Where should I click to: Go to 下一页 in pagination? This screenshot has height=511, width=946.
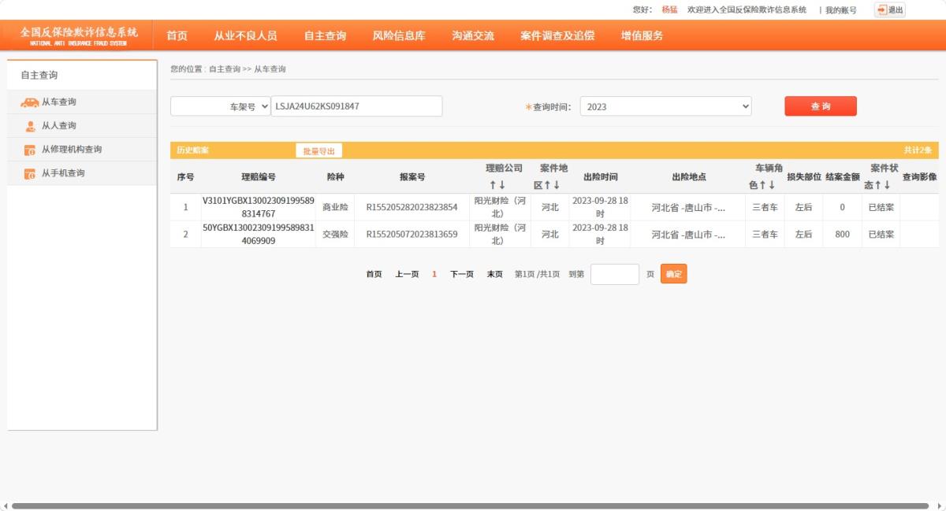(x=462, y=274)
